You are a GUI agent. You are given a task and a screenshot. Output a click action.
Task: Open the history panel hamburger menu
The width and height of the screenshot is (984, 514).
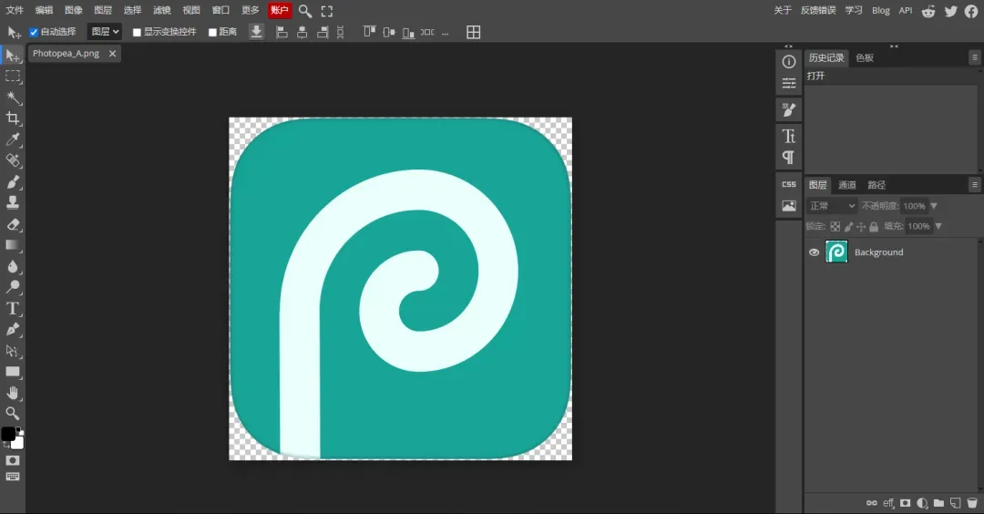[975, 57]
